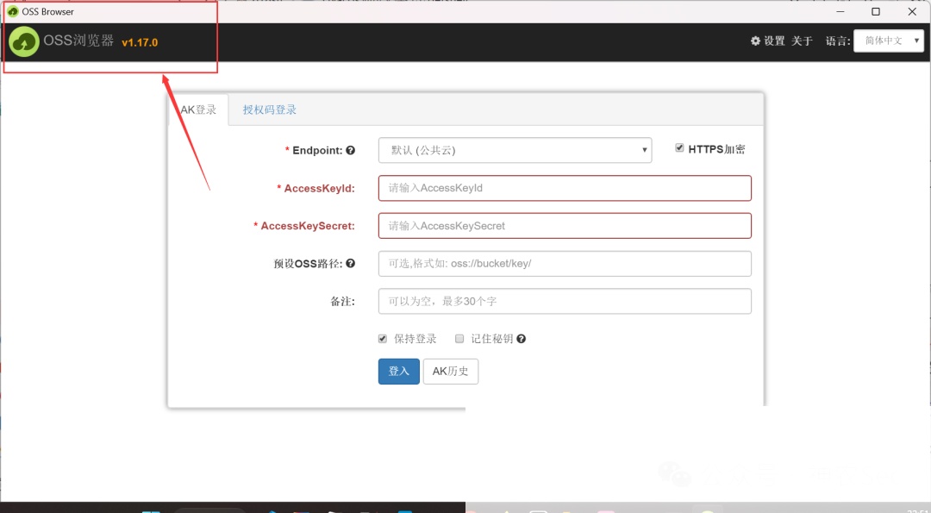
Task: Click the Endpoint help question mark icon
Action: 350,150
